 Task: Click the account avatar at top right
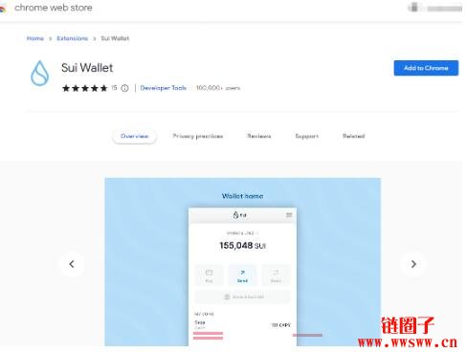point(413,7)
